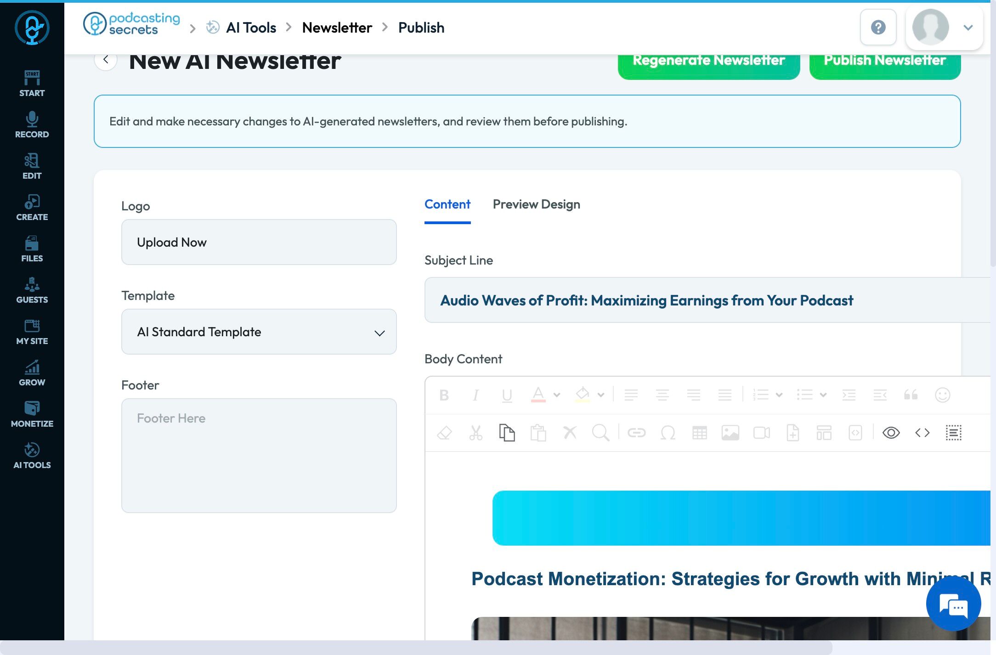This screenshot has width=996, height=655.
Task: Click the insert image toolbar icon
Action: 730,433
